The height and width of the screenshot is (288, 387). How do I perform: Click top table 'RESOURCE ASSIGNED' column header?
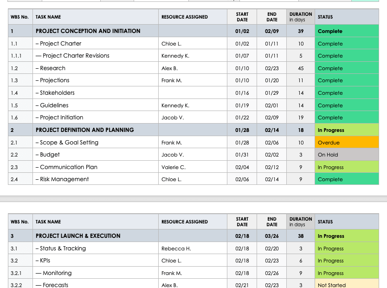click(x=193, y=17)
